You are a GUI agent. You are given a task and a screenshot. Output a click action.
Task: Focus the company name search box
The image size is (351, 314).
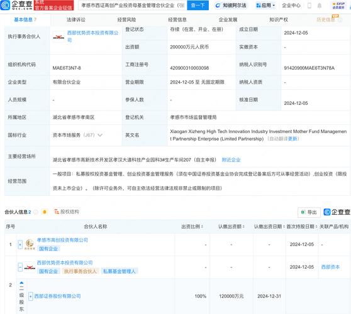point(133,5)
